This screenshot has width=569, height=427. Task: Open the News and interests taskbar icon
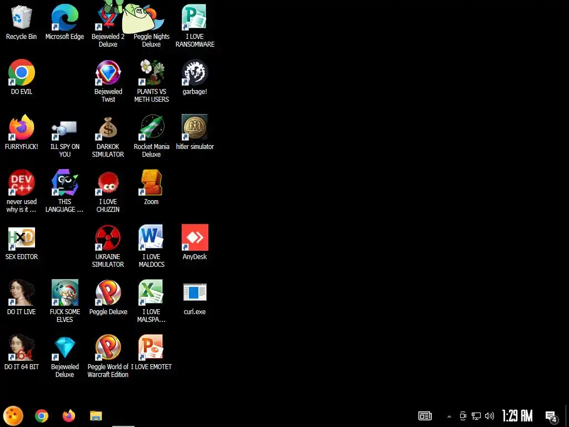(425, 416)
